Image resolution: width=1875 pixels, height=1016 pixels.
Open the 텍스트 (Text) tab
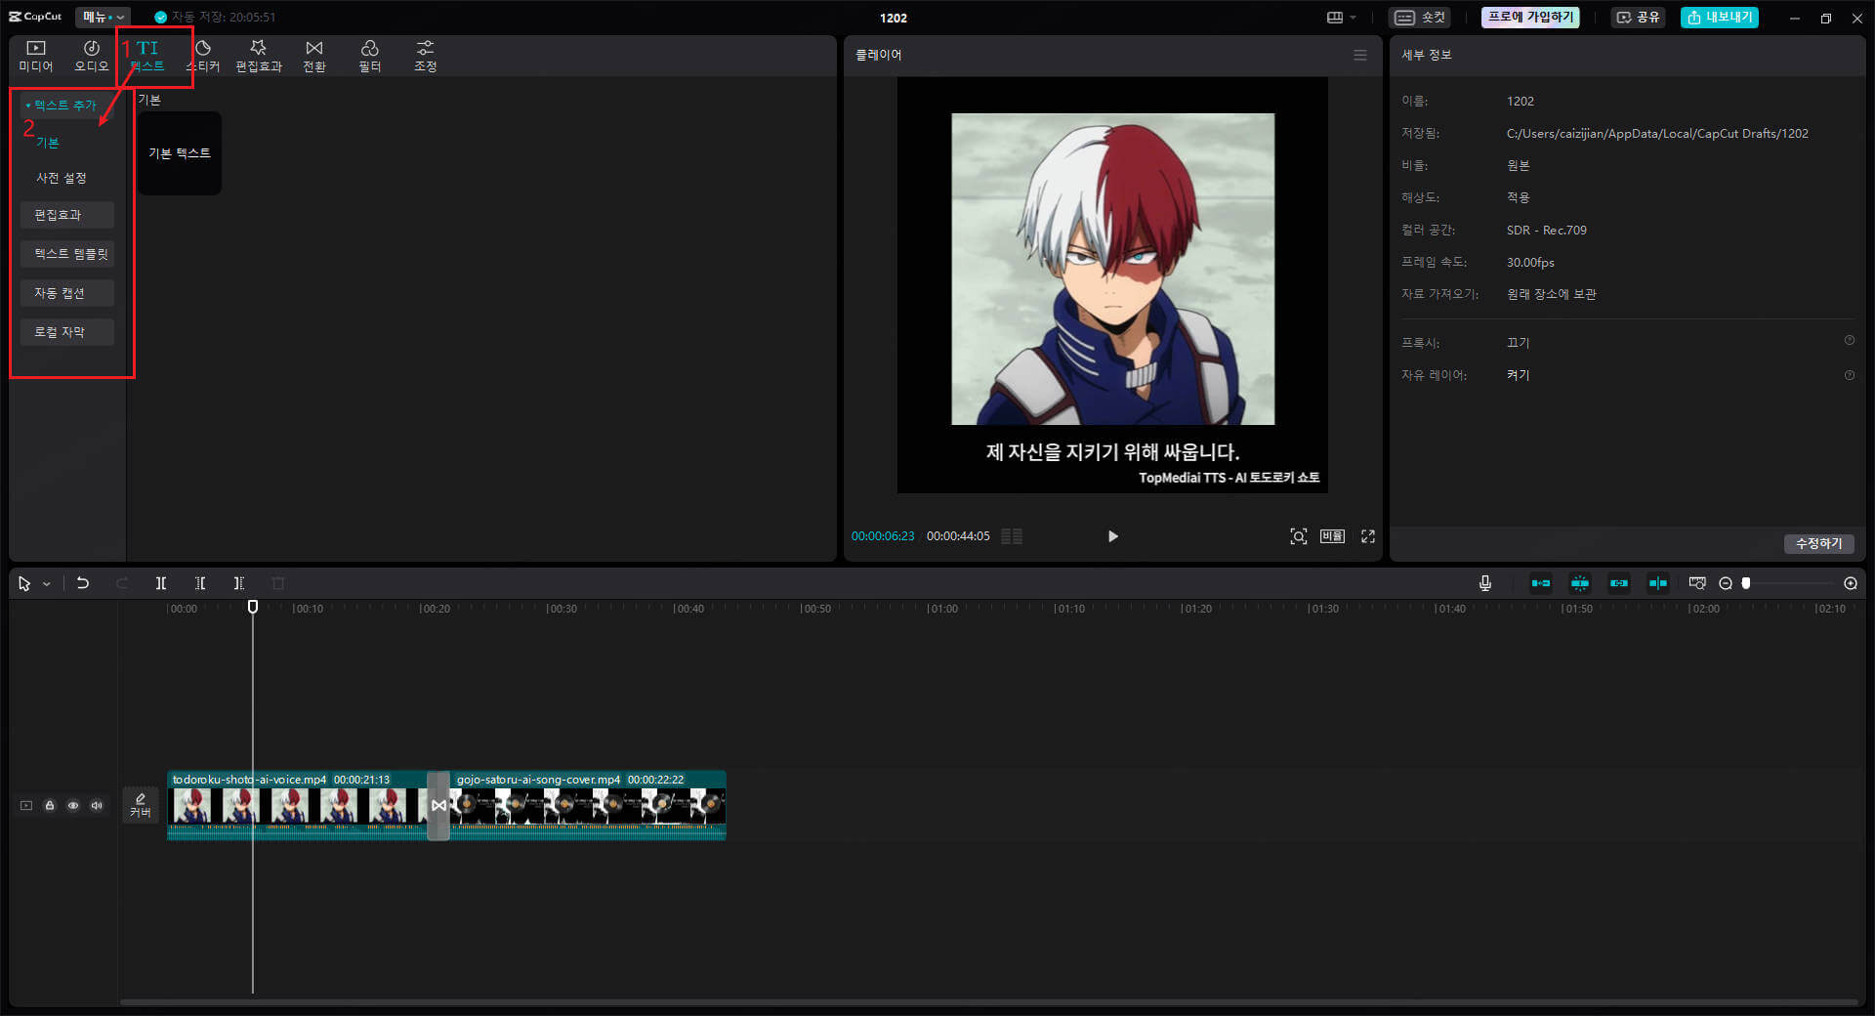coord(147,56)
